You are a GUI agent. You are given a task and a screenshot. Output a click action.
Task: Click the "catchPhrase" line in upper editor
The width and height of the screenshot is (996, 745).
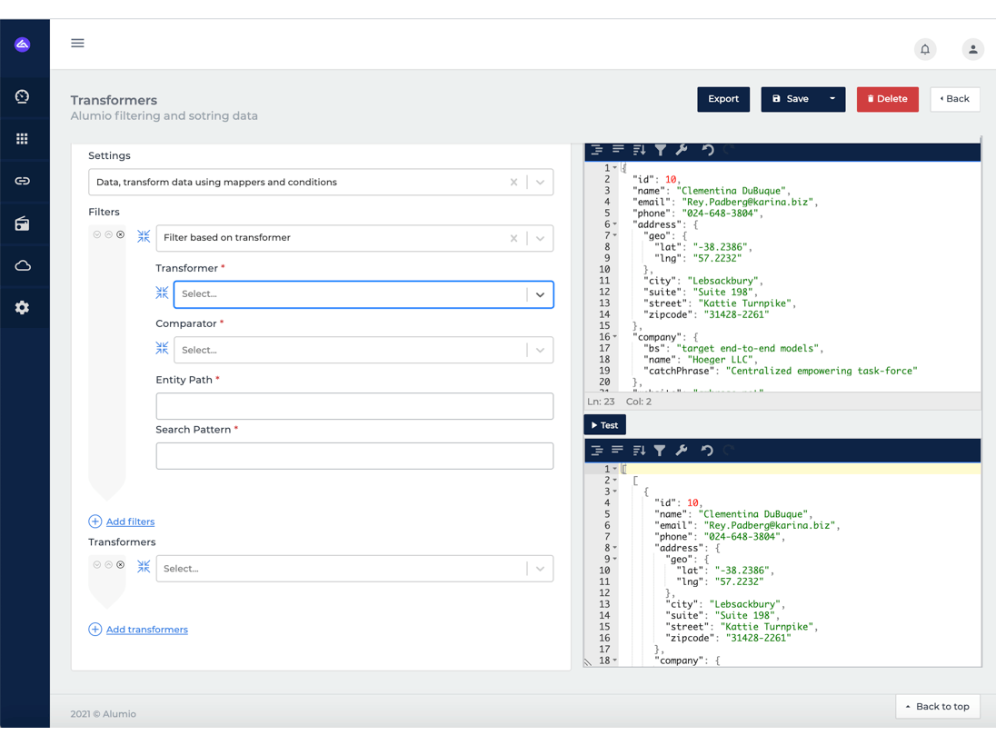point(780,371)
